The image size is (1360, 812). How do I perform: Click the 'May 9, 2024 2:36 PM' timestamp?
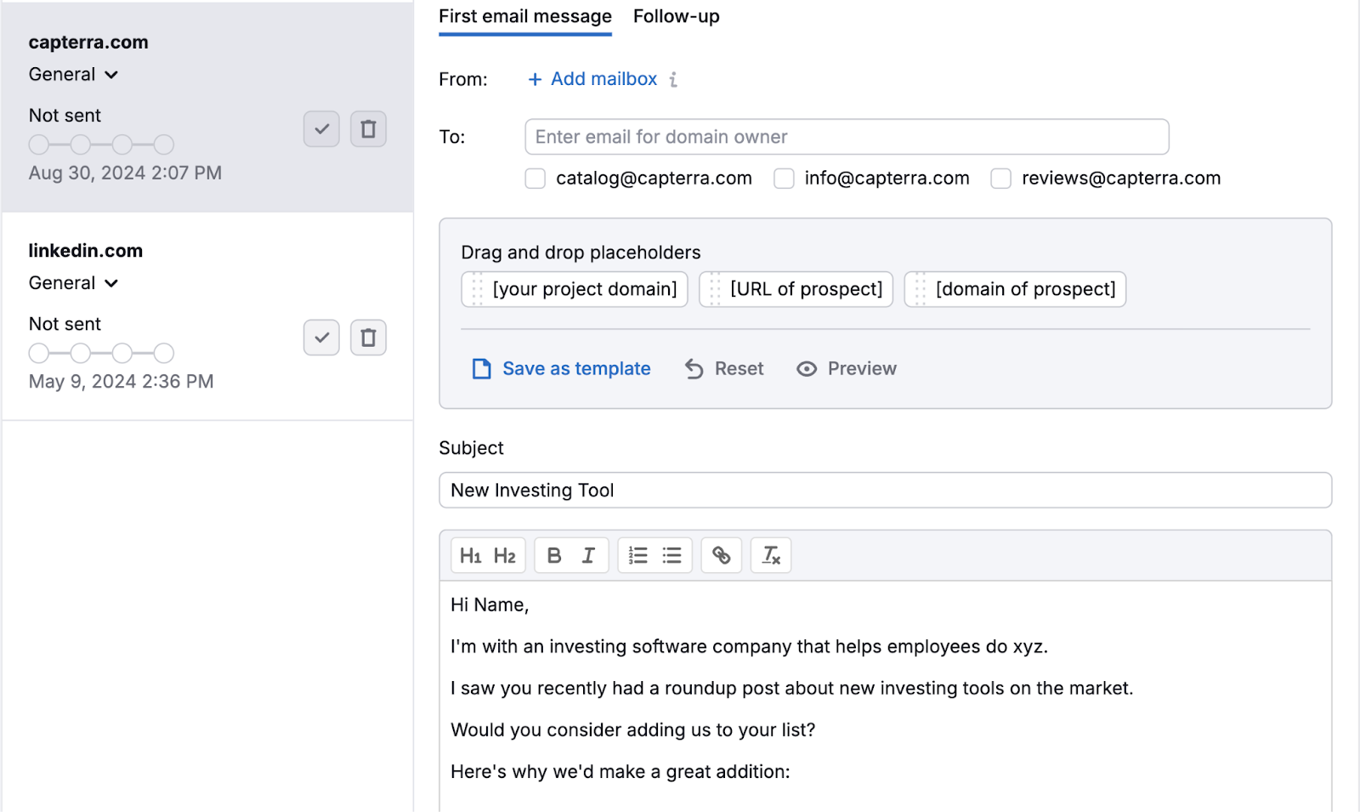[121, 381]
